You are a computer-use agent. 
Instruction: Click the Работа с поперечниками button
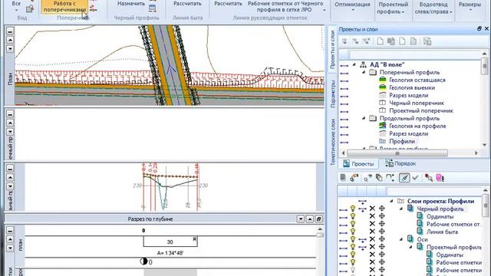click(64, 7)
